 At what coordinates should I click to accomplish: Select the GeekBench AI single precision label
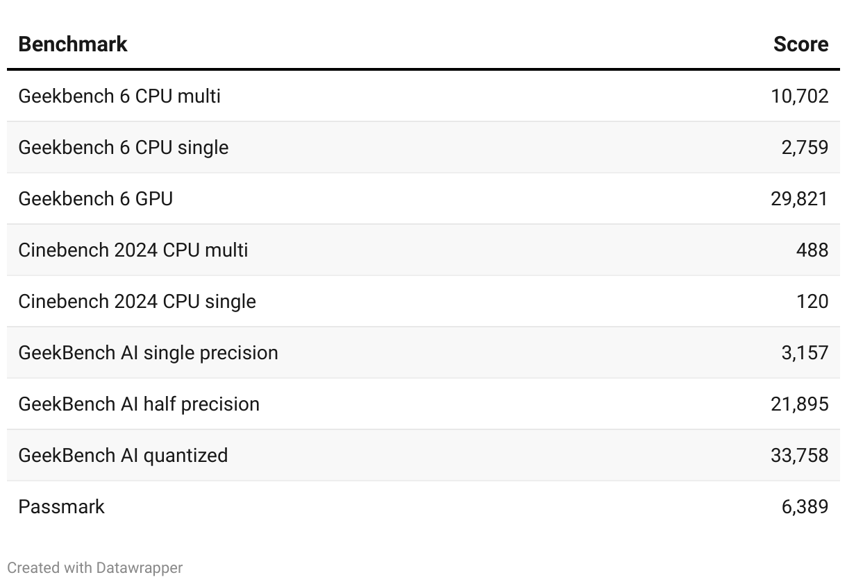[x=148, y=352]
